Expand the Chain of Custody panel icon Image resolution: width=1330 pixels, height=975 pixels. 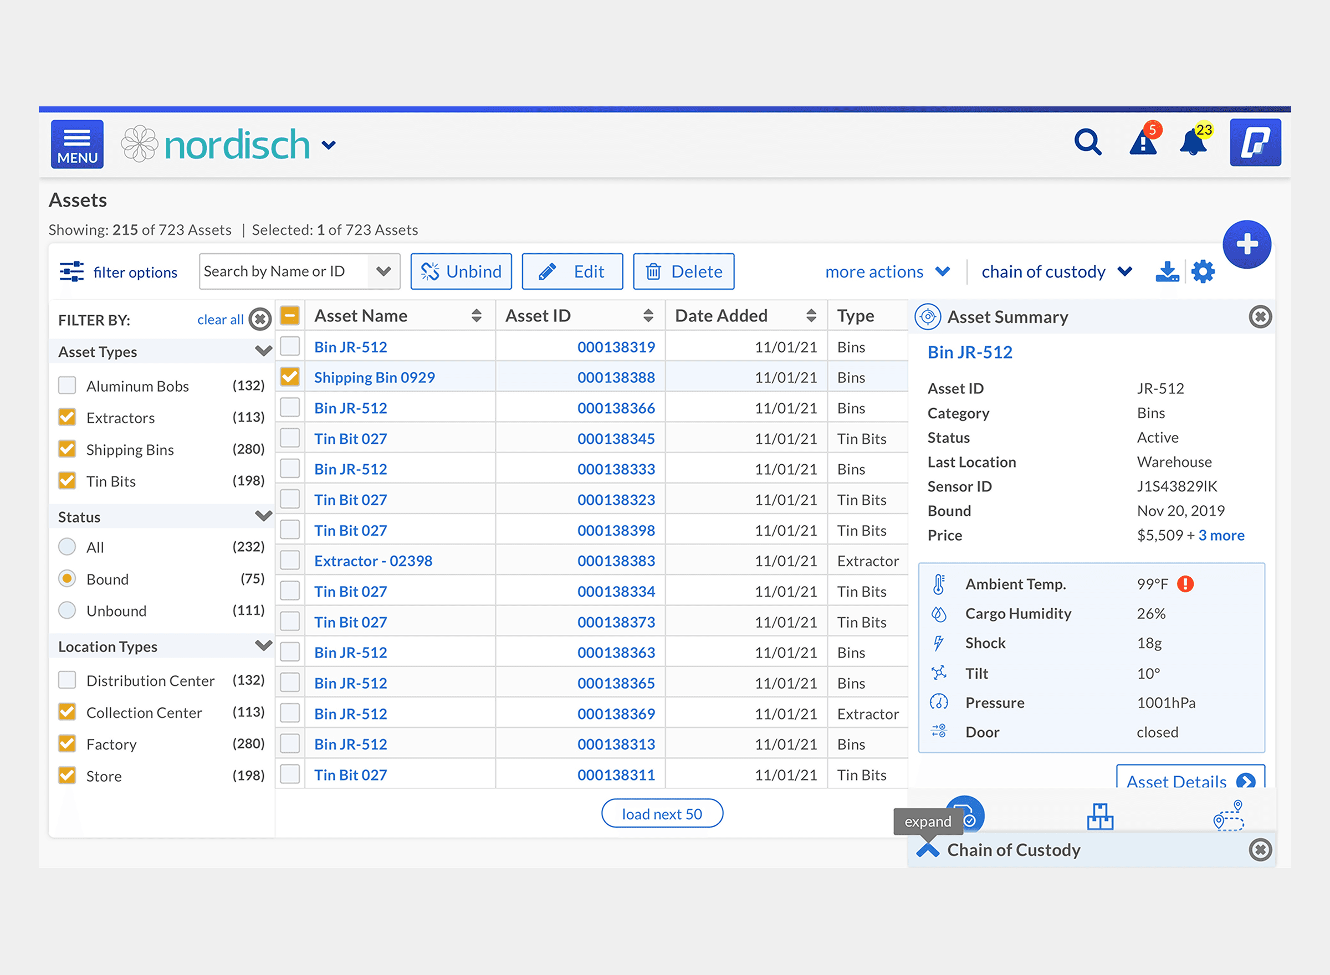[928, 850]
